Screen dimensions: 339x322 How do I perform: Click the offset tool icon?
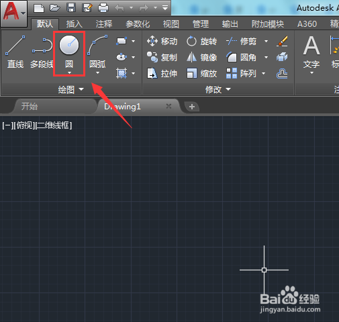[x=282, y=73]
